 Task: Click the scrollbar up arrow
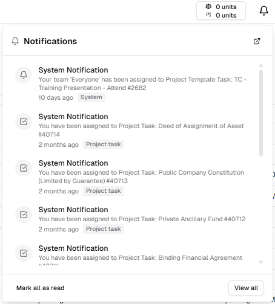(x=261, y=65)
